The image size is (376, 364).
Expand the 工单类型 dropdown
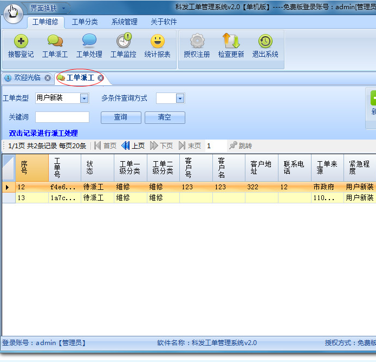[84, 98]
